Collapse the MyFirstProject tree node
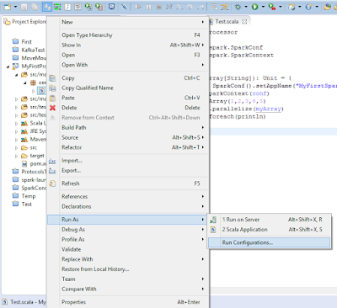 pyautogui.click(x=8, y=66)
